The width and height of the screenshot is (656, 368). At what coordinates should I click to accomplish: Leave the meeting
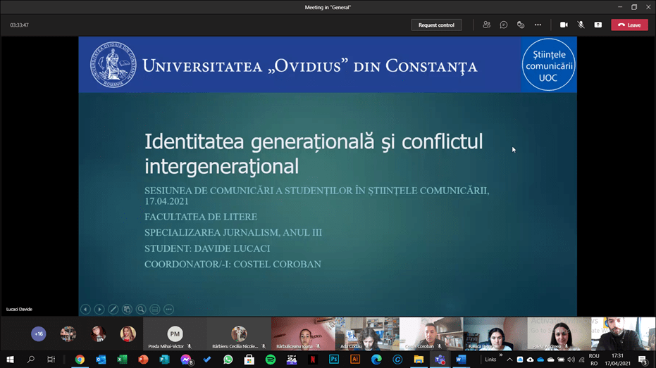click(x=629, y=25)
